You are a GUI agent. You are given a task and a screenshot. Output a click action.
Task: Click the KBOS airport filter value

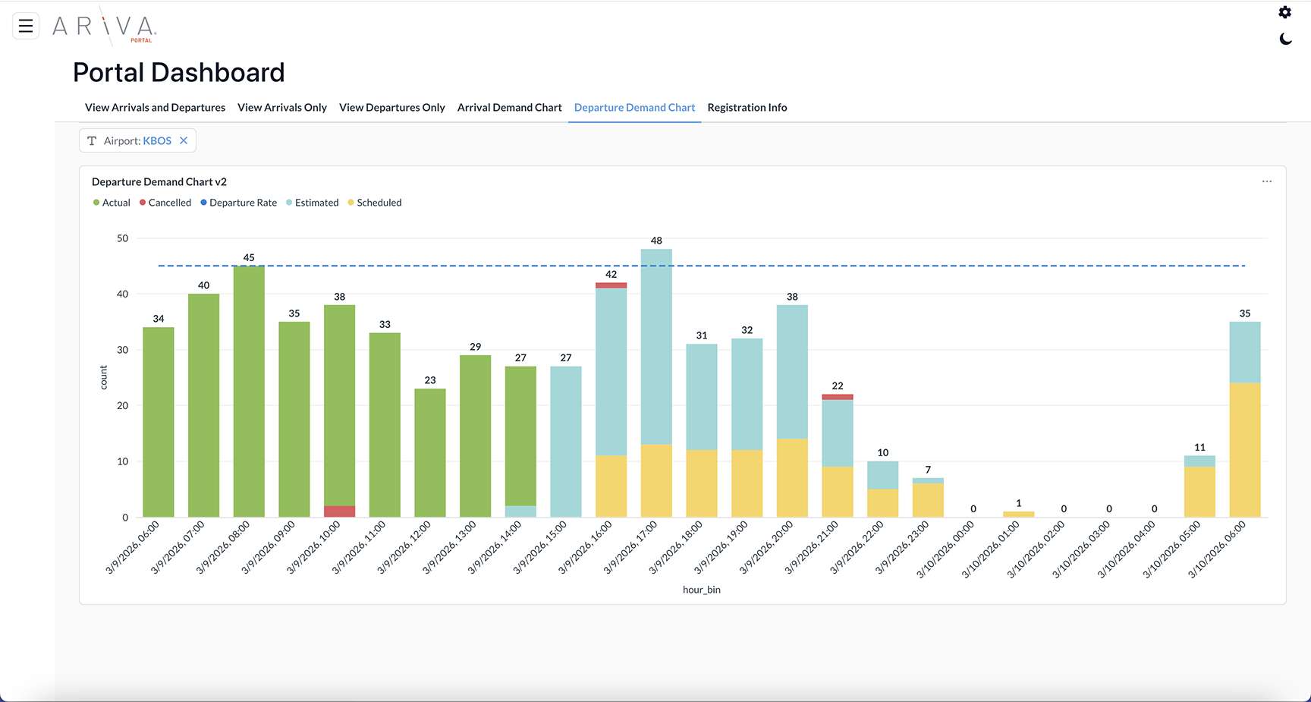157,140
